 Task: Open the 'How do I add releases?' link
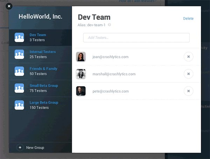pyautogui.click(x=137, y=2)
